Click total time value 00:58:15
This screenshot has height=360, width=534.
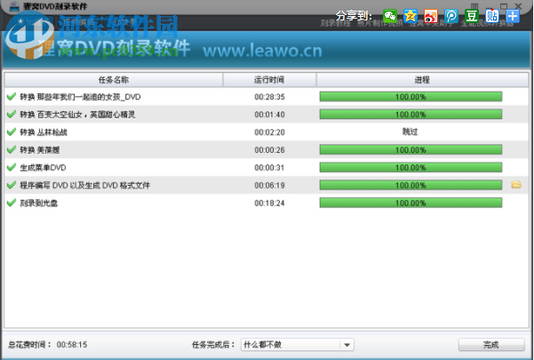point(72,345)
